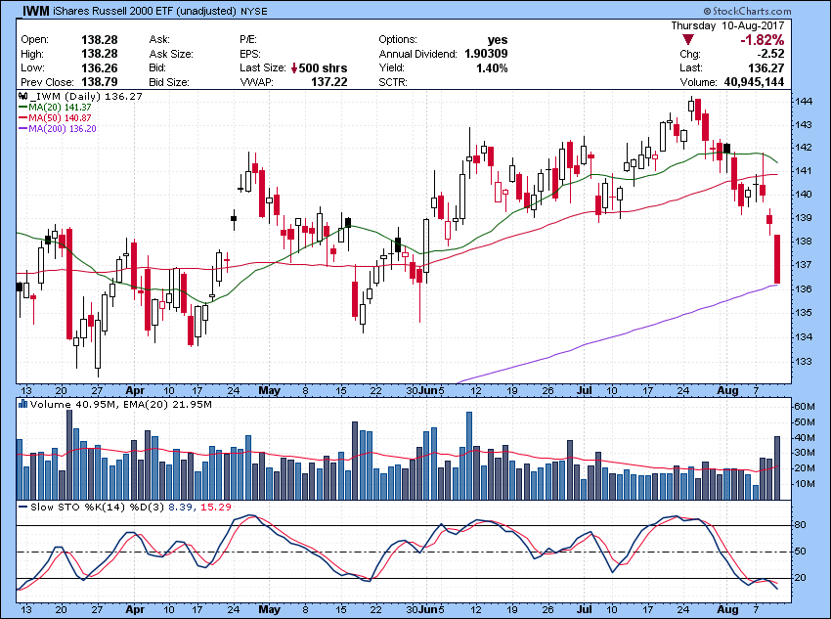Click the 80 level label on stochastic axis

click(x=801, y=525)
